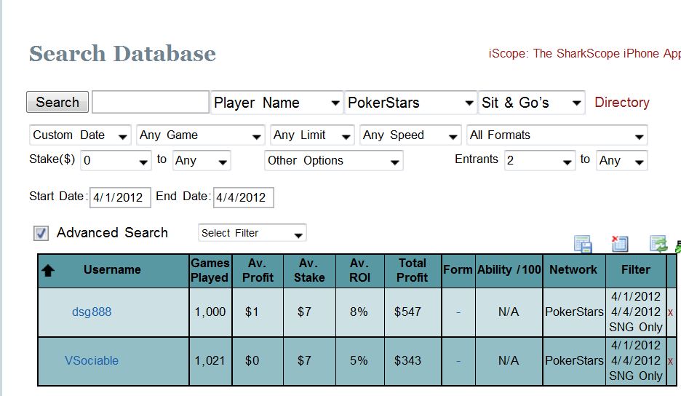Screen dimensions: 681x396
Task: Remove the VSociable row with red x
Action: pos(670,361)
